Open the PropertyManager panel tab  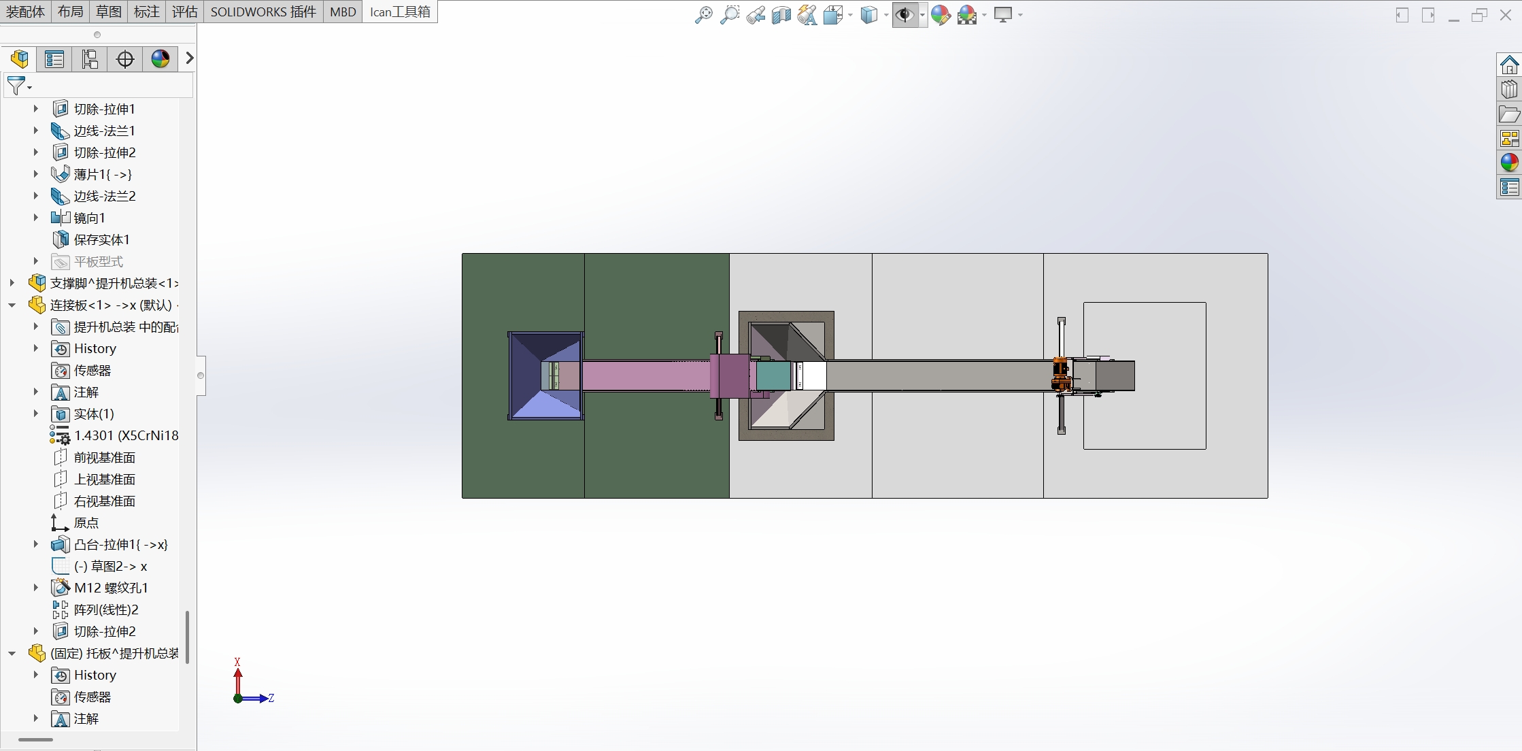pyautogui.click(x=54, y=59)
